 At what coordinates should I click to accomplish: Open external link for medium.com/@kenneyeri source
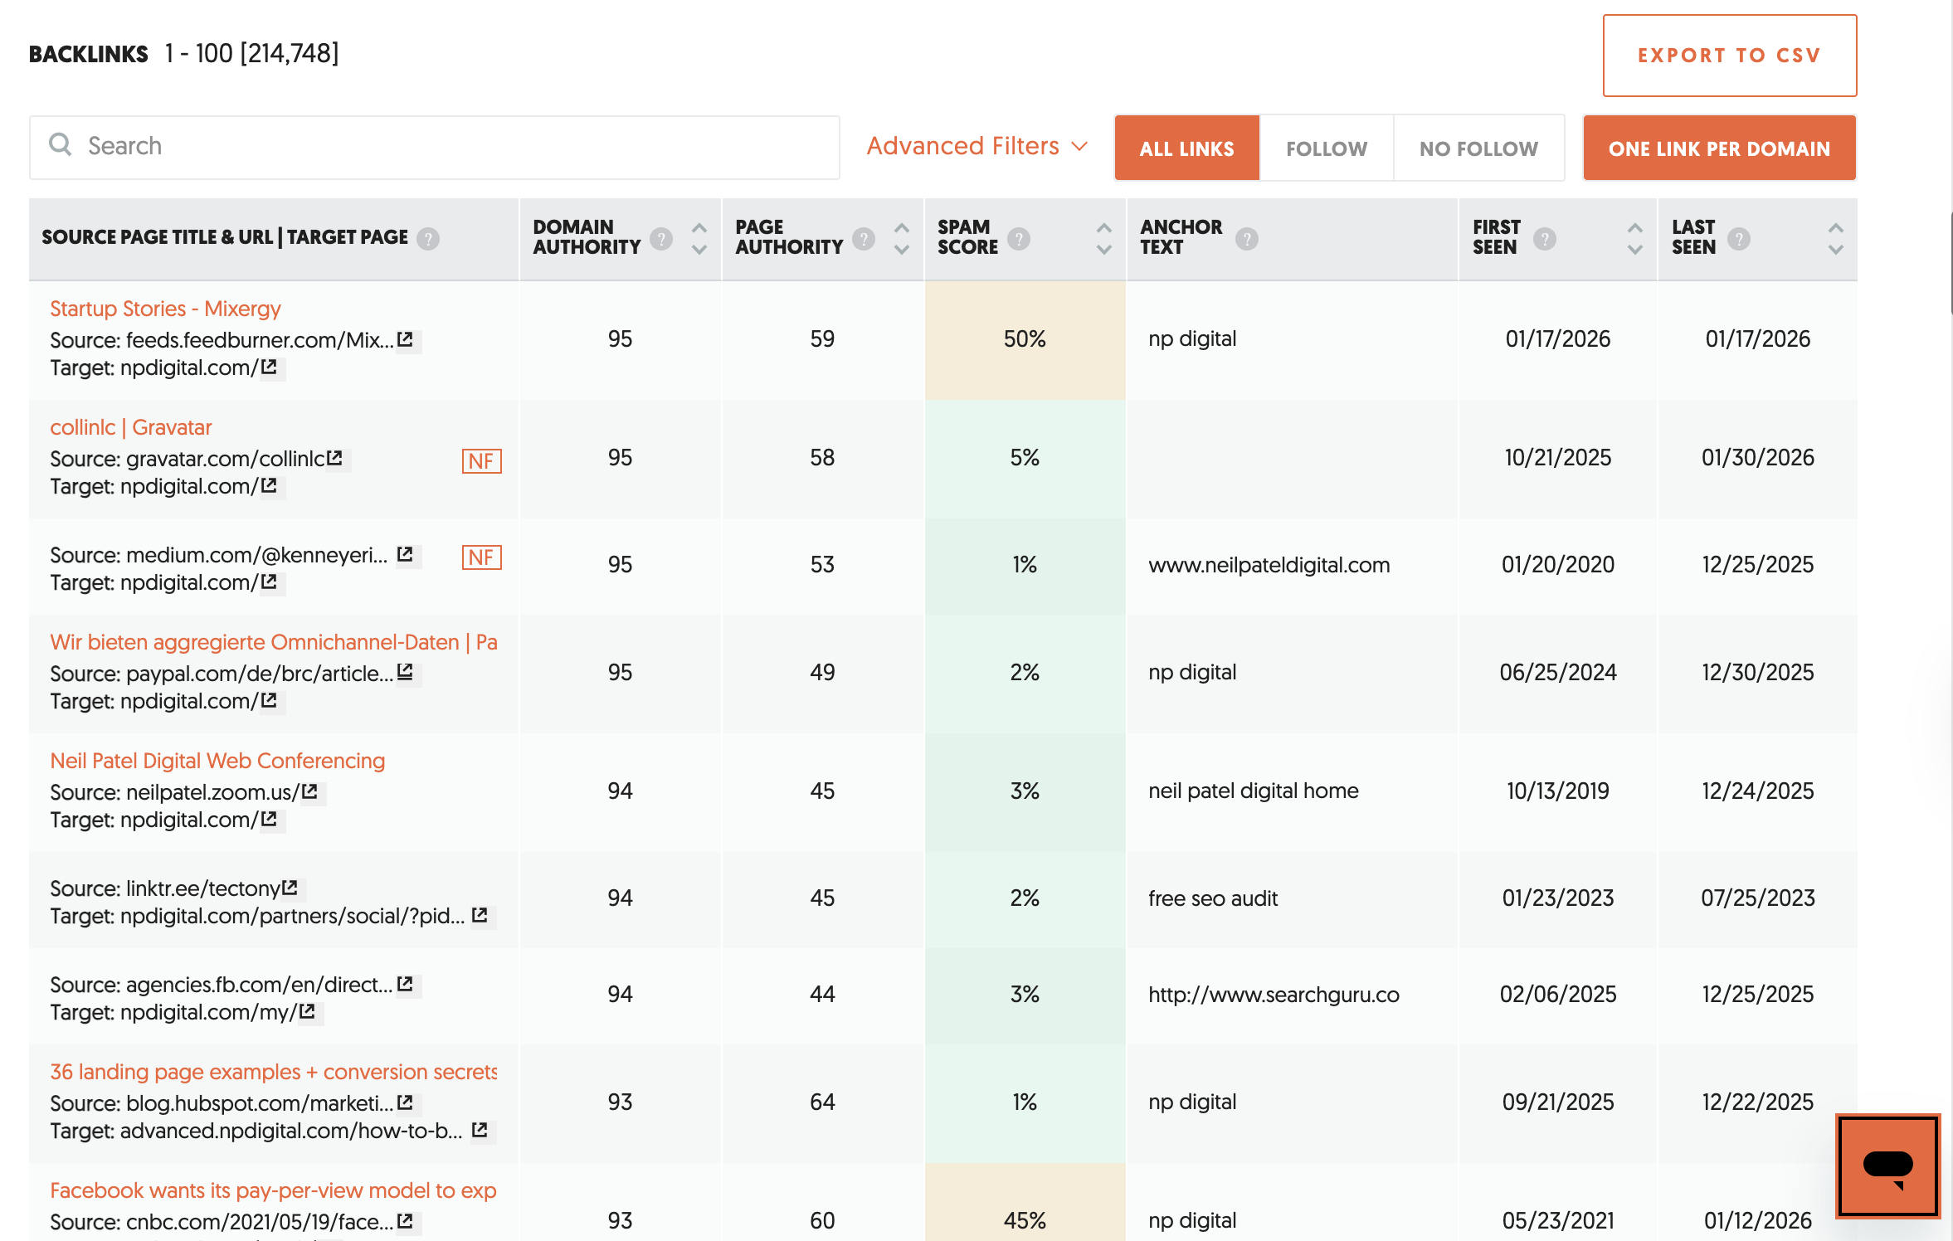405,554
